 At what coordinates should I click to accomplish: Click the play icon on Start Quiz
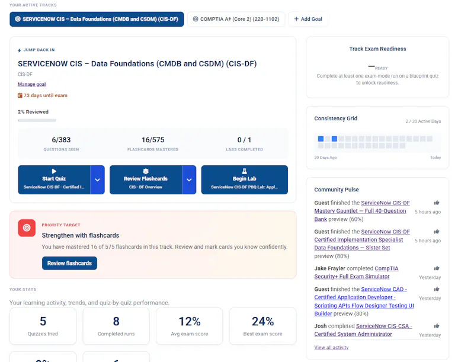point(54,171)
